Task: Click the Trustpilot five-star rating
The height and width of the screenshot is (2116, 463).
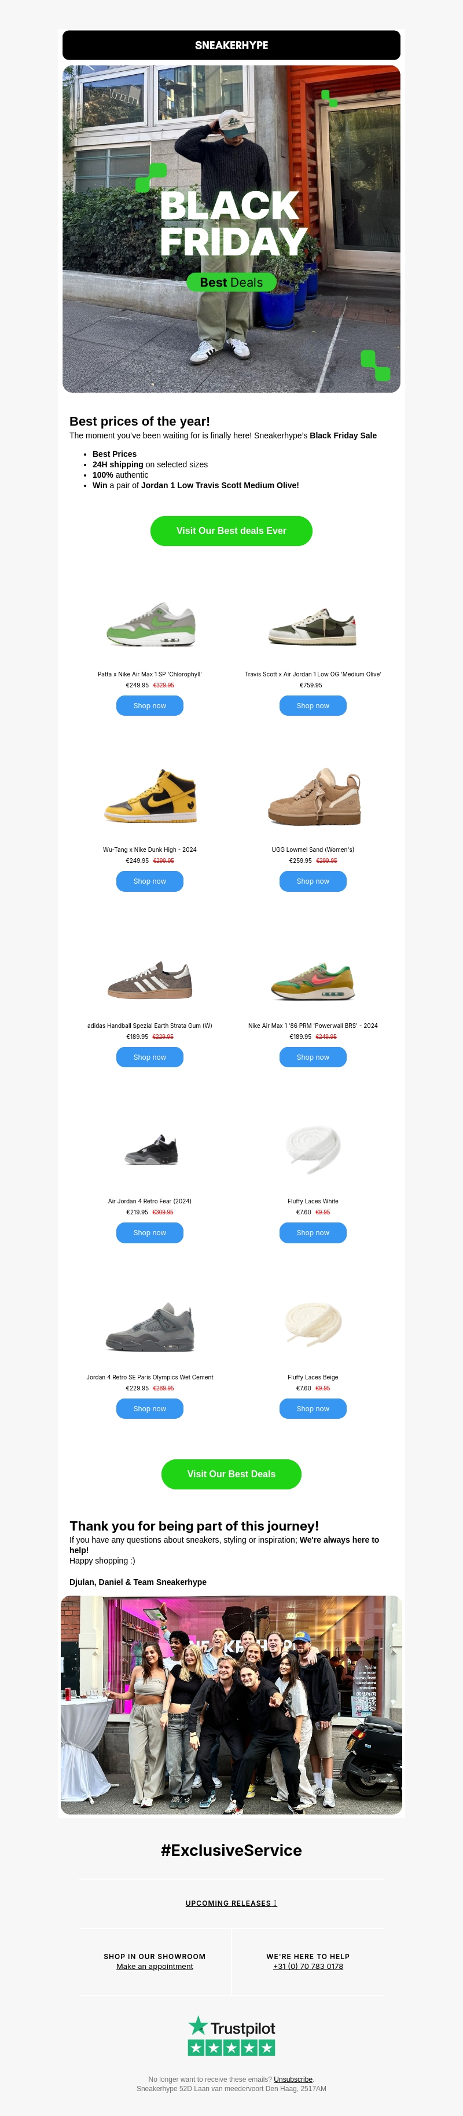Action: point(231,2048)
